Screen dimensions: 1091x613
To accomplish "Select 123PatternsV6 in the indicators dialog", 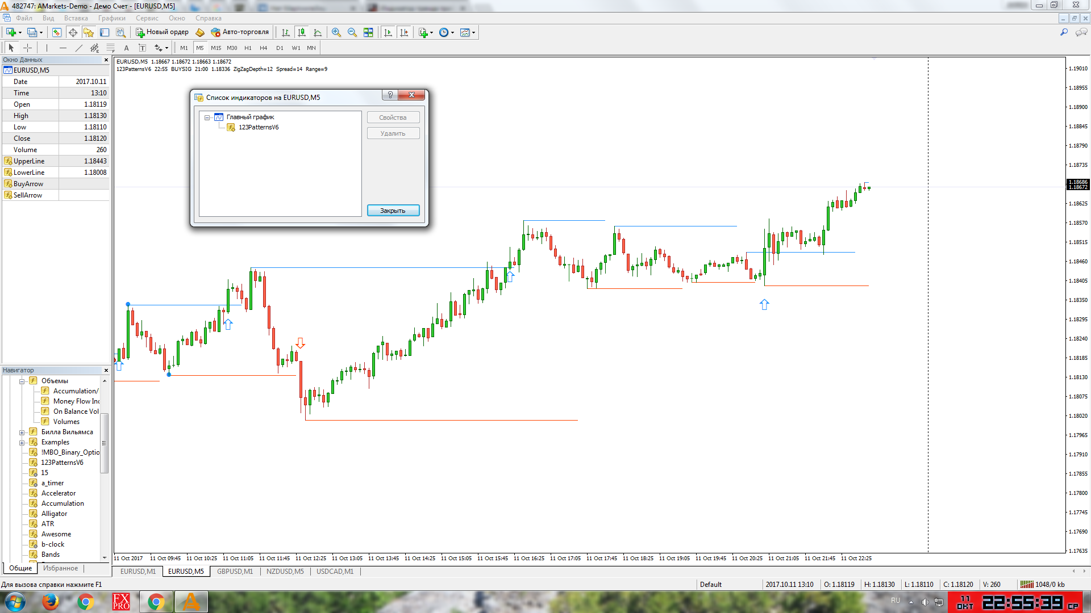I will click(259, 127).
